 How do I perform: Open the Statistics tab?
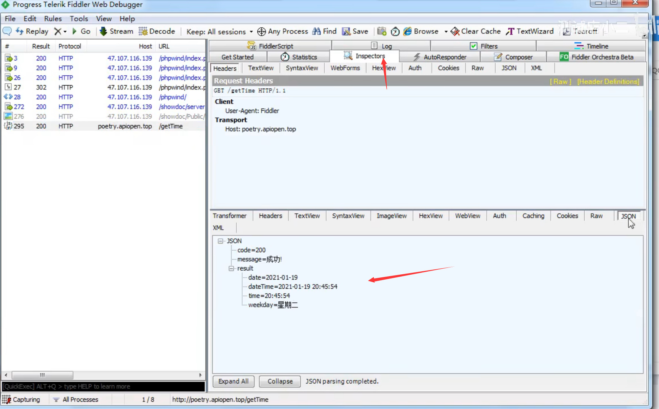(x=299, y=57)
